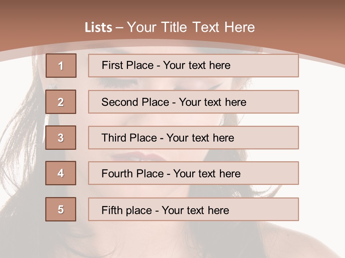Click "Your text here" in Fourth Place bar
345x258 pixels.
click(207, 174)
